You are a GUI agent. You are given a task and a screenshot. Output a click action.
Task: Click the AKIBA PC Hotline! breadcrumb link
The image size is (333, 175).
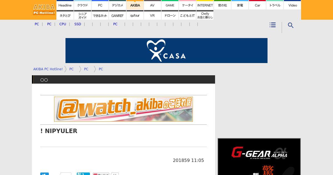(48, 69)
